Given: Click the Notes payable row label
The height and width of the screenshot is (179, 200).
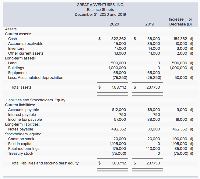Looking at the screenshot, I should [x=20, y=129].
